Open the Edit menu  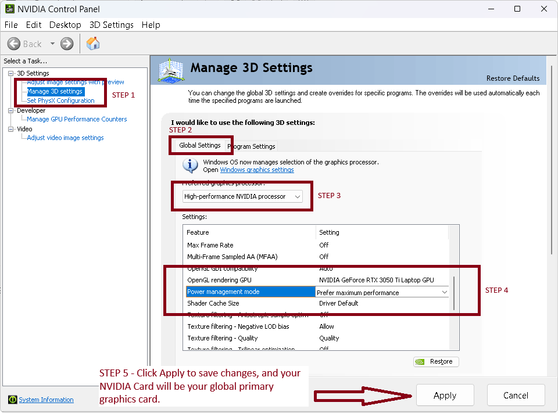pos(34,25)
